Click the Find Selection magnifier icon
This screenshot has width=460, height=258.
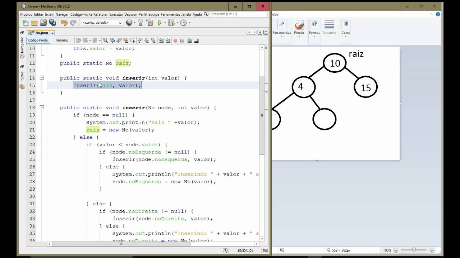click(x=105, y=40)
